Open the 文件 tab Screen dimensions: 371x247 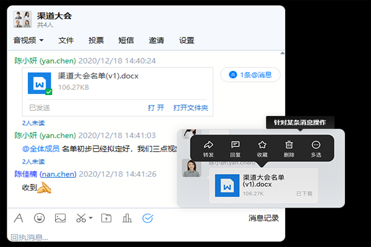coord(66,41)
